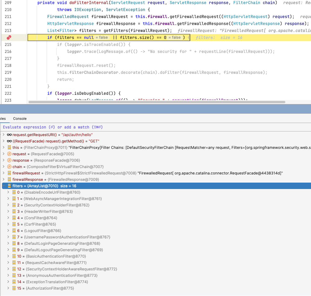Expand LogoutFilter element 6
Screen dimensions: 311x296
coord(8,231)
